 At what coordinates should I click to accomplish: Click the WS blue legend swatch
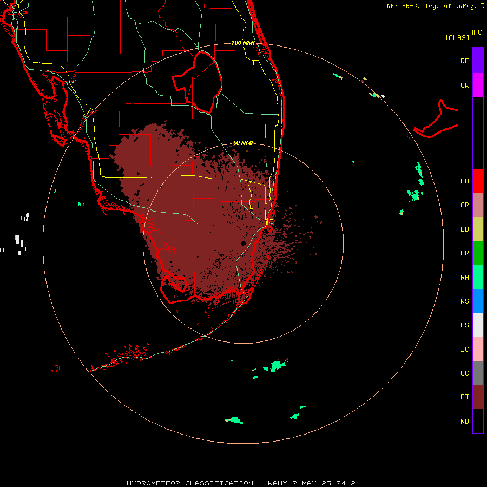478,301
